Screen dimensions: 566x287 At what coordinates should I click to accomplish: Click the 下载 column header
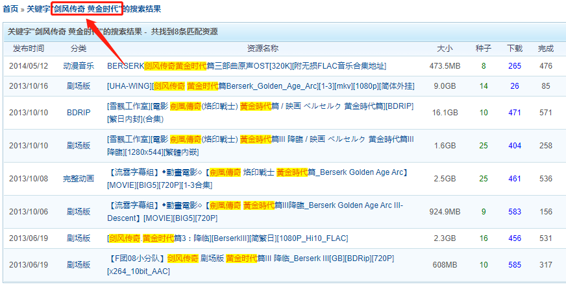[x=514, y=49]
